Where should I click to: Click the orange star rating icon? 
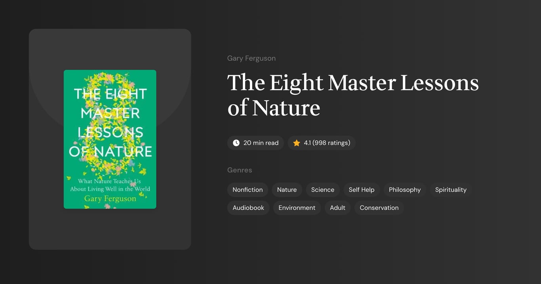[296, 143]
